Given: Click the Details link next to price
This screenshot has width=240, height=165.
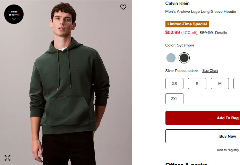Looking at the screenshot, I should click(x=221, y=33).
